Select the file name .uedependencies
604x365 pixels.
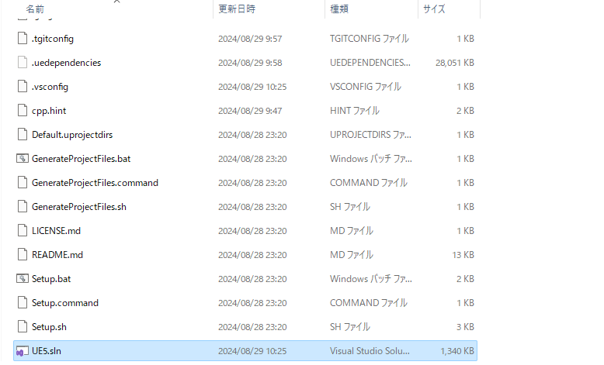66,63
